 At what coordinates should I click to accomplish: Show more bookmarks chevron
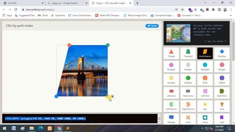click(x=231, y=15)
